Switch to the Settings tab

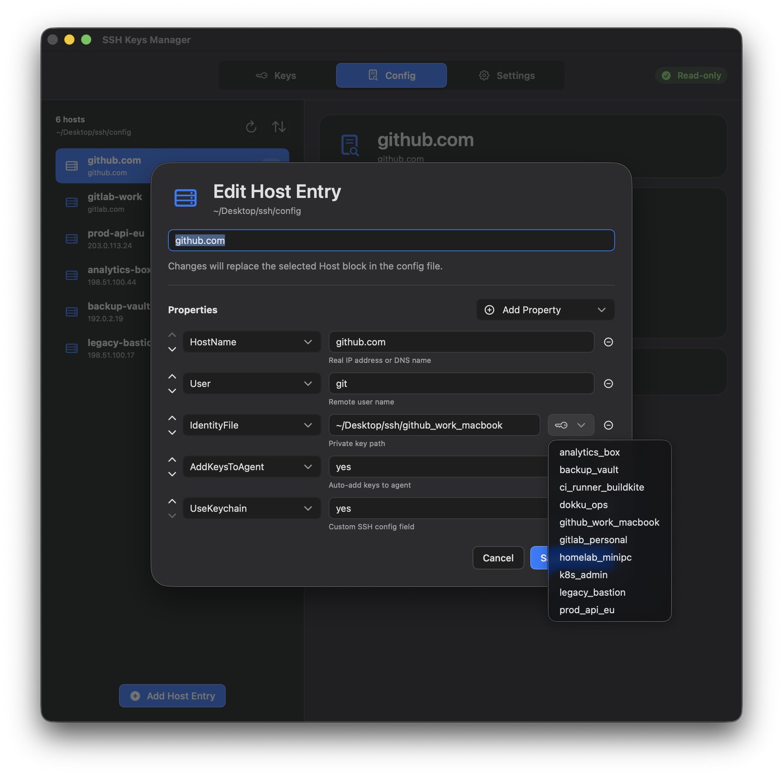(506, 76)
